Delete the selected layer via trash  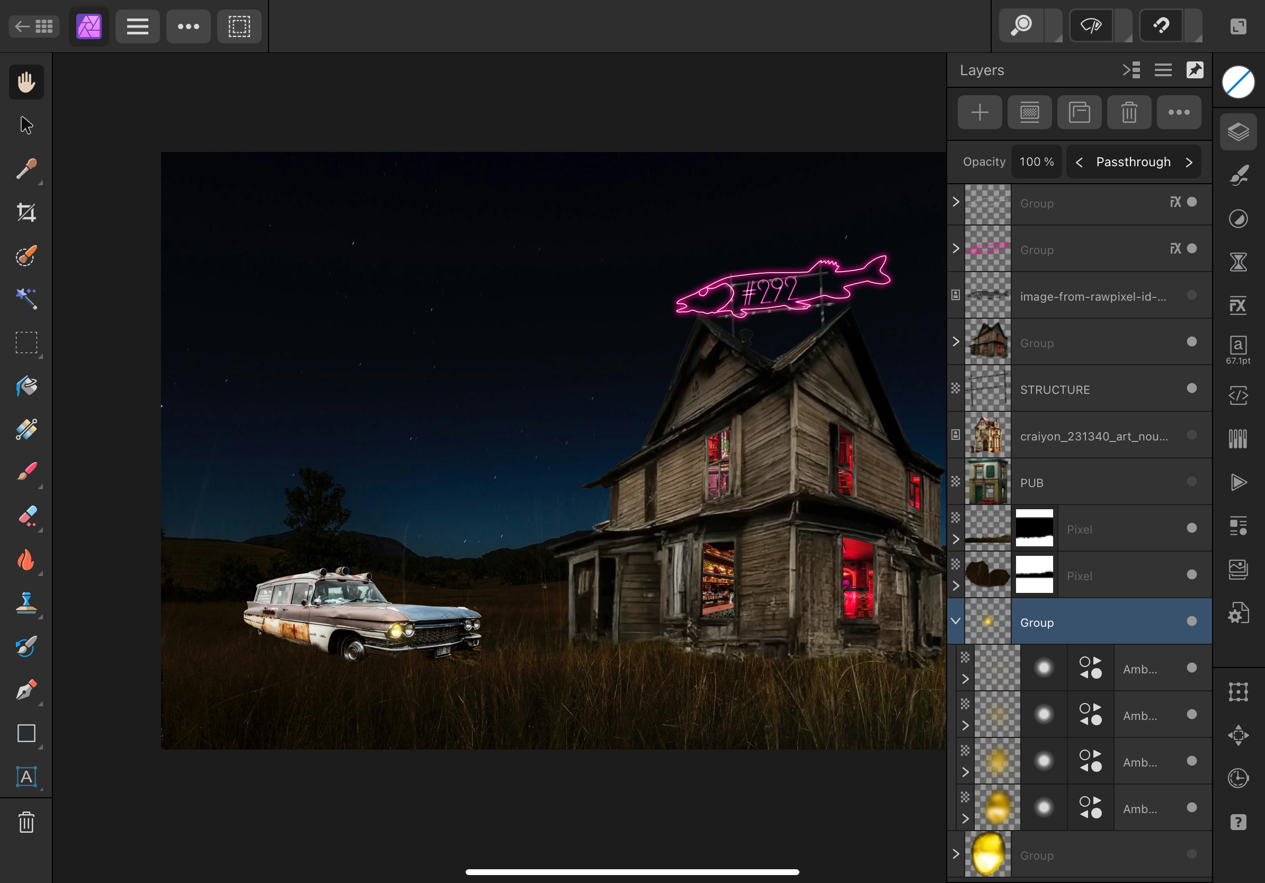click(x=1129, y=113)
